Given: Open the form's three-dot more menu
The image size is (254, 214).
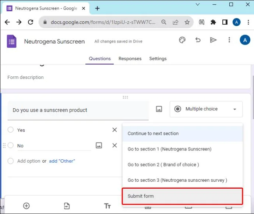Looking at the screenshot, I should pyautogui.click(x=229, y=40).
